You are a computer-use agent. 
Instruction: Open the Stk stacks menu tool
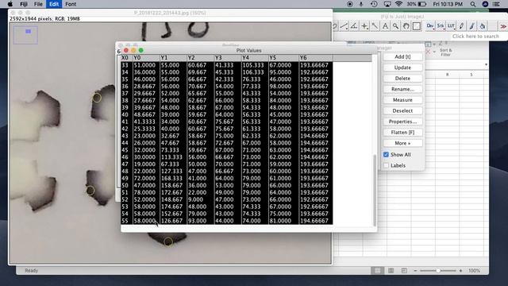441,26
